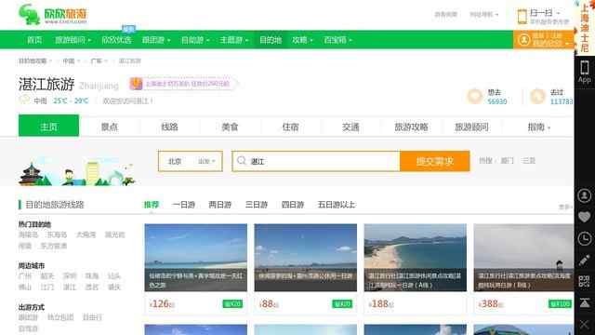Click the 三亚 hot search link
This screenshot has width=595, height=335.
click(529, 161)
